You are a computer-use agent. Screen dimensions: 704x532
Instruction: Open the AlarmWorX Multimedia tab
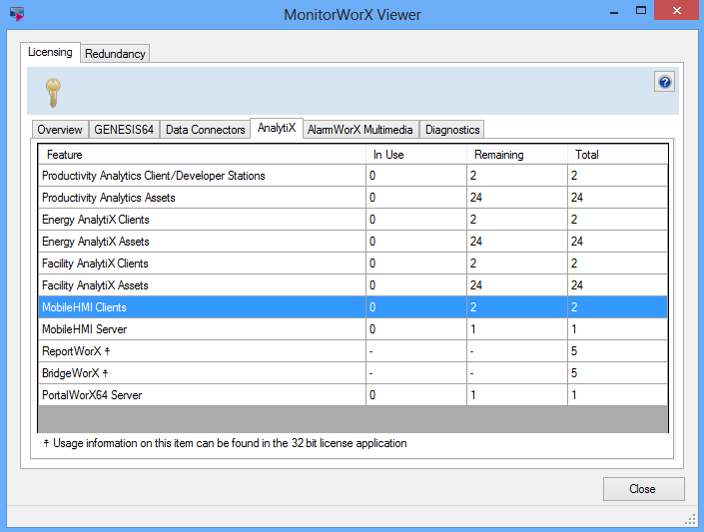click(360, 130)
